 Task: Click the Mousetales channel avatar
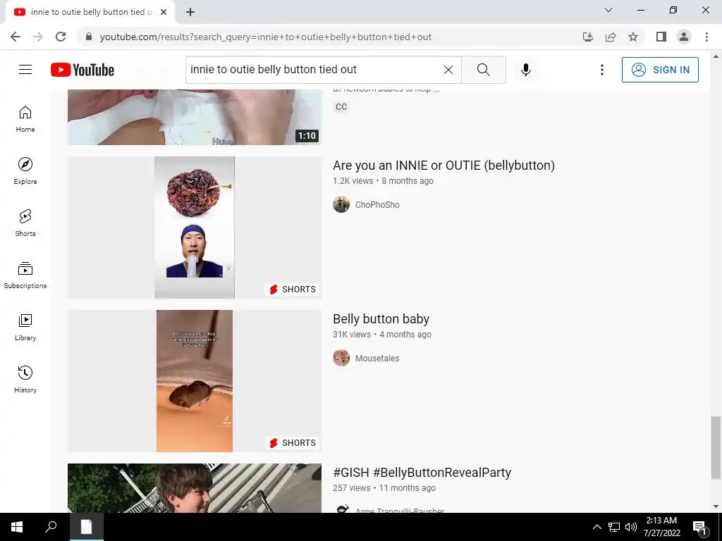(341, 359)
